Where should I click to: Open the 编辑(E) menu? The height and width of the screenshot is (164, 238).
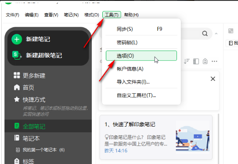tap(32, 15)
